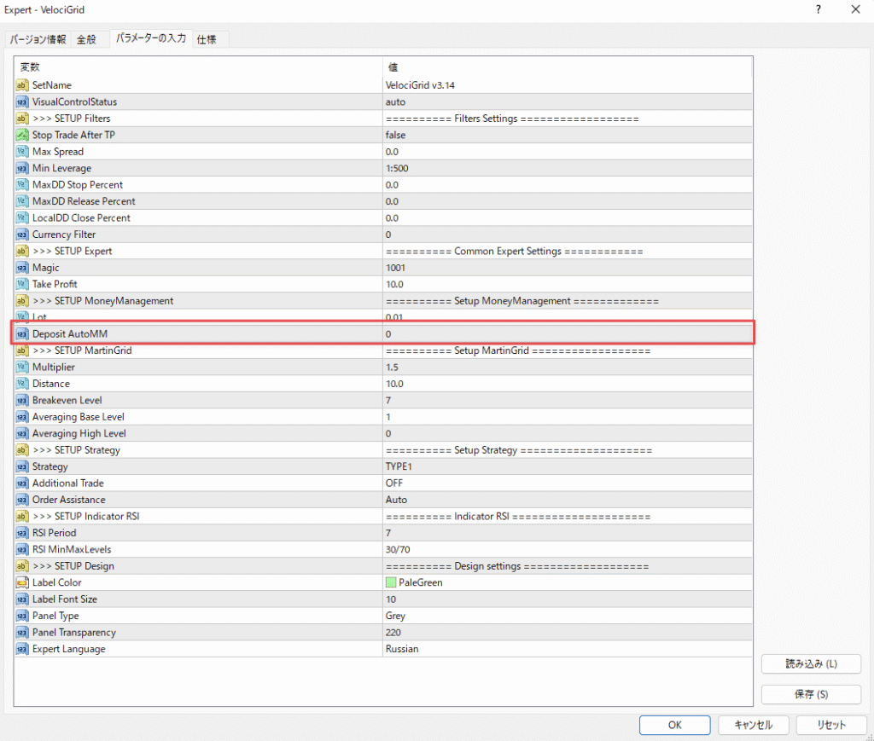Click the boolean icon beside Stop Trade After TP
This screenshot has width=874, height=741.
tap(21, 135)
